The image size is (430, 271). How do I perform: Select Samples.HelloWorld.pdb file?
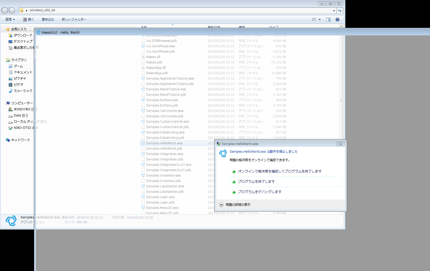[164, 149]
